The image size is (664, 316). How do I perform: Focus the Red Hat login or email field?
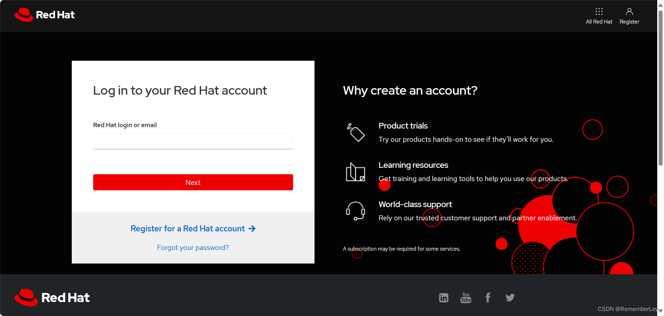tap(193, 141)
